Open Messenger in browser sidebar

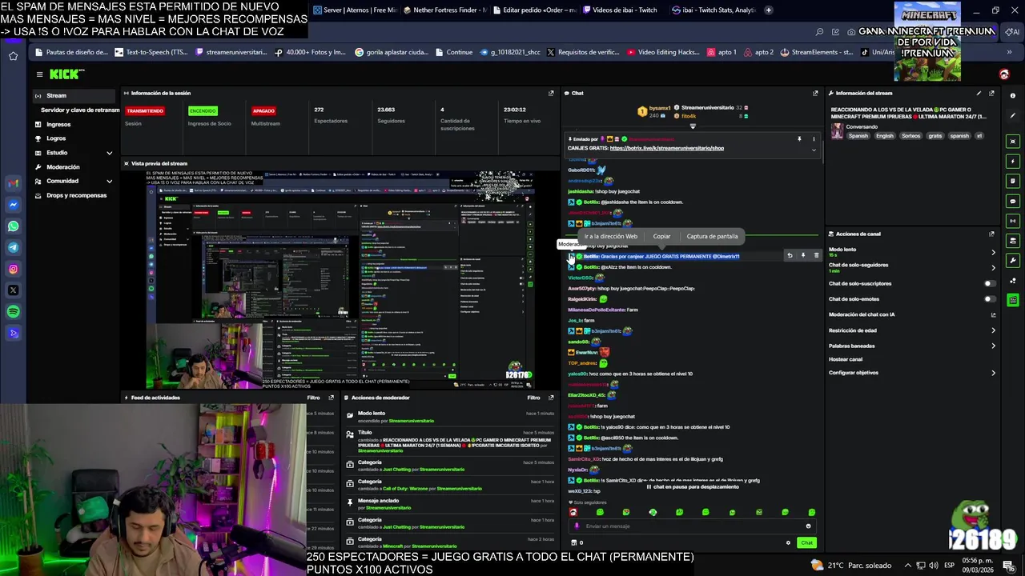click(13, 205)
